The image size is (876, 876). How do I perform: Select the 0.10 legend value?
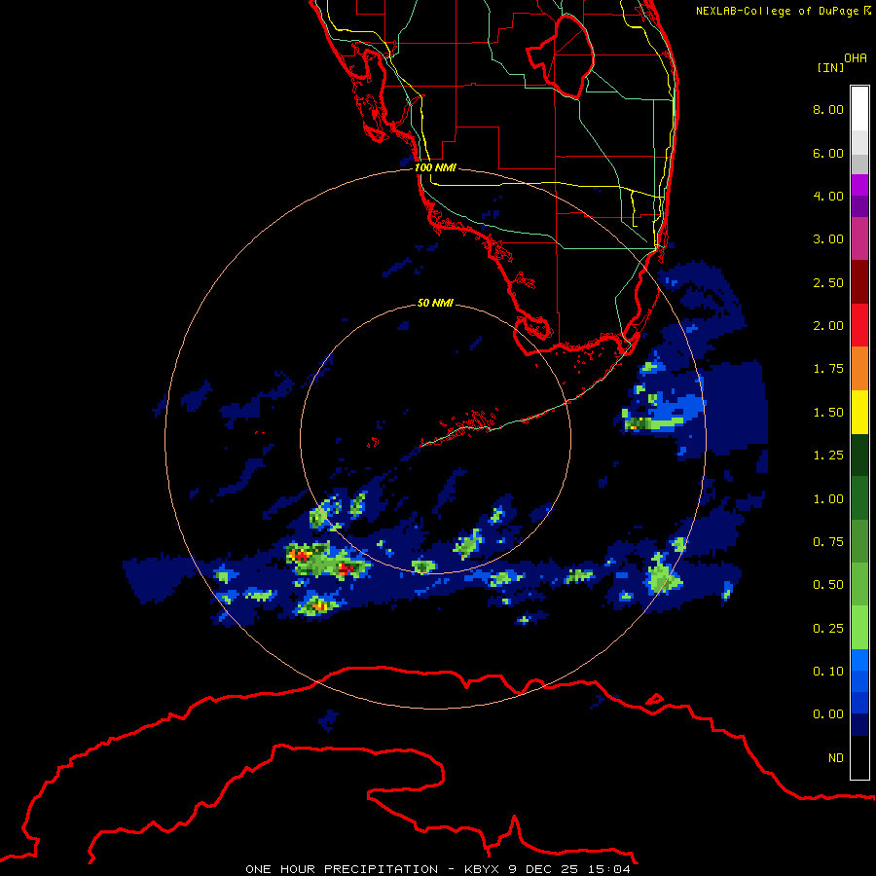pos(828,672)
